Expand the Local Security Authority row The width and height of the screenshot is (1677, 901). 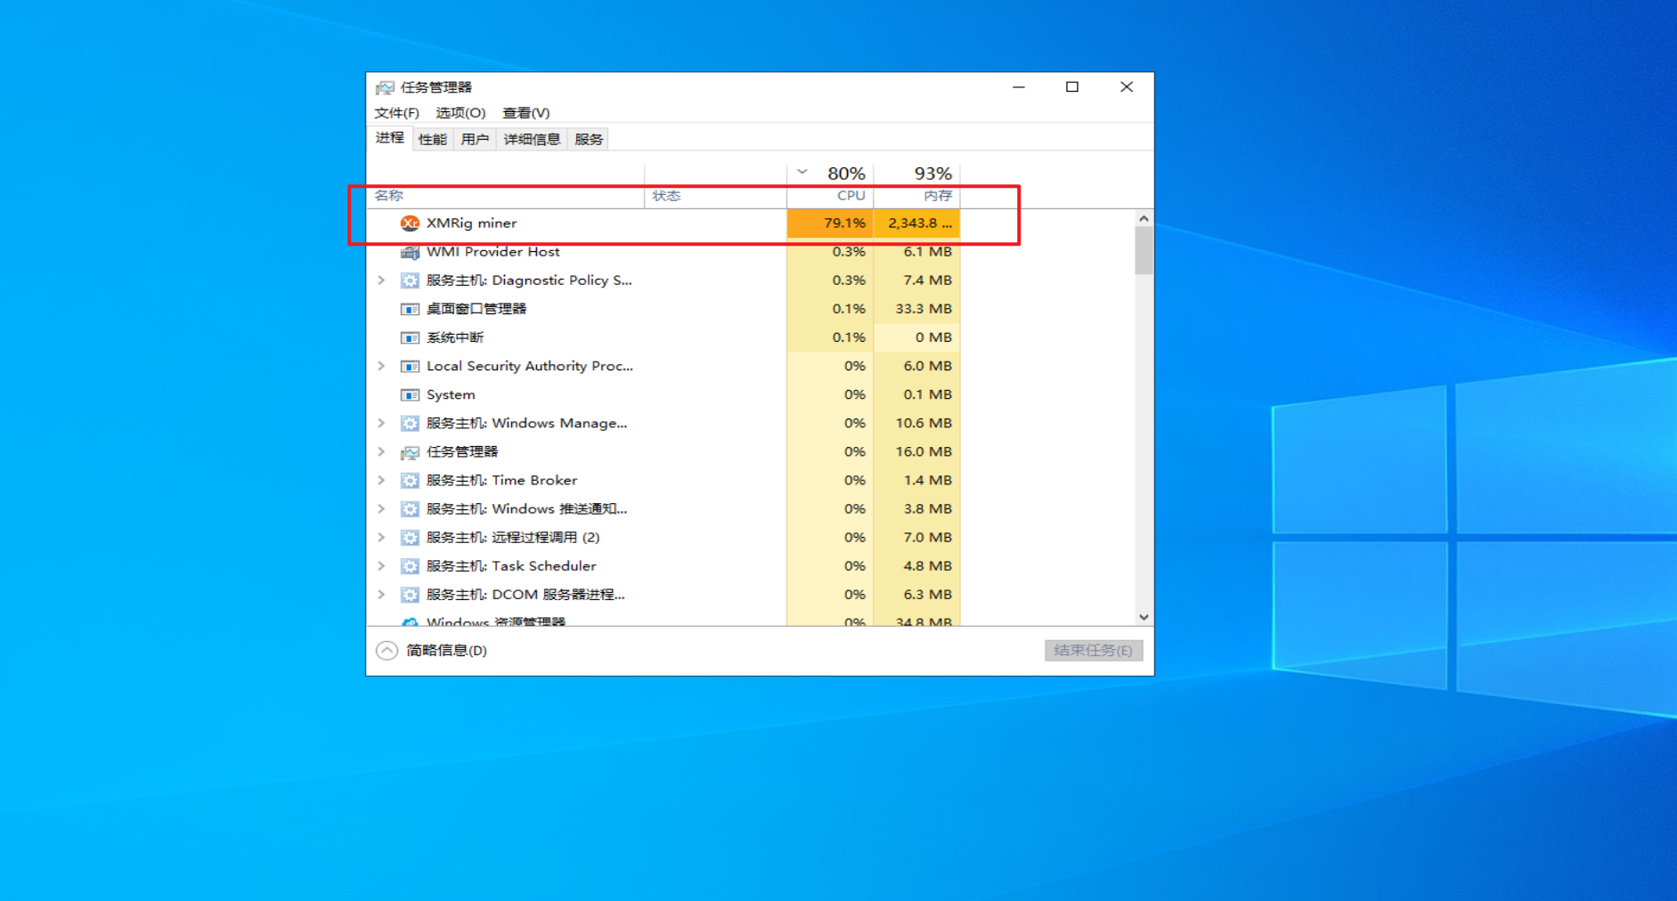381,366
